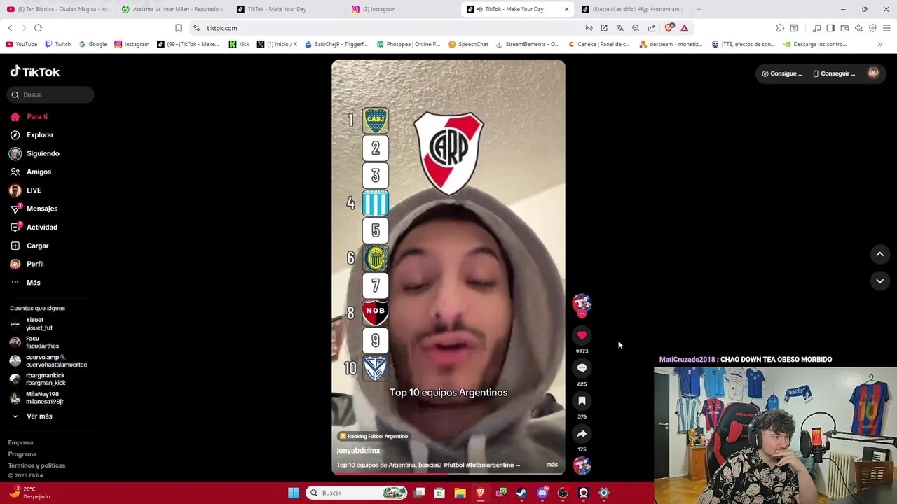The width and height of the screenshot is (897, 504).
Task: Open Windows Start button
Action: [294, 493]
